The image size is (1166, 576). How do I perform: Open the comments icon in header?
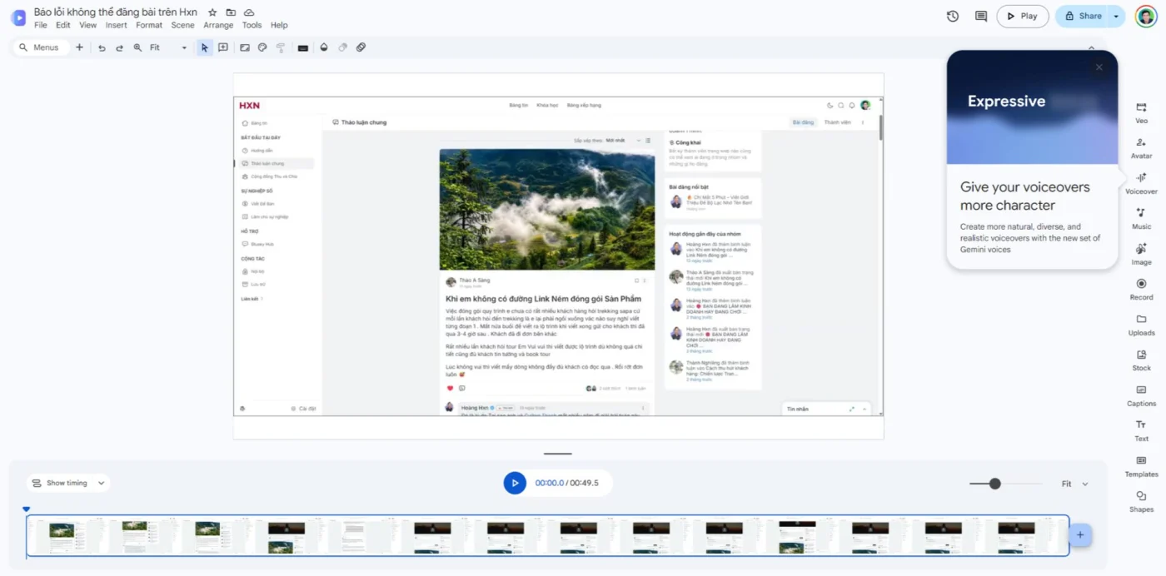tap(981, 16)
